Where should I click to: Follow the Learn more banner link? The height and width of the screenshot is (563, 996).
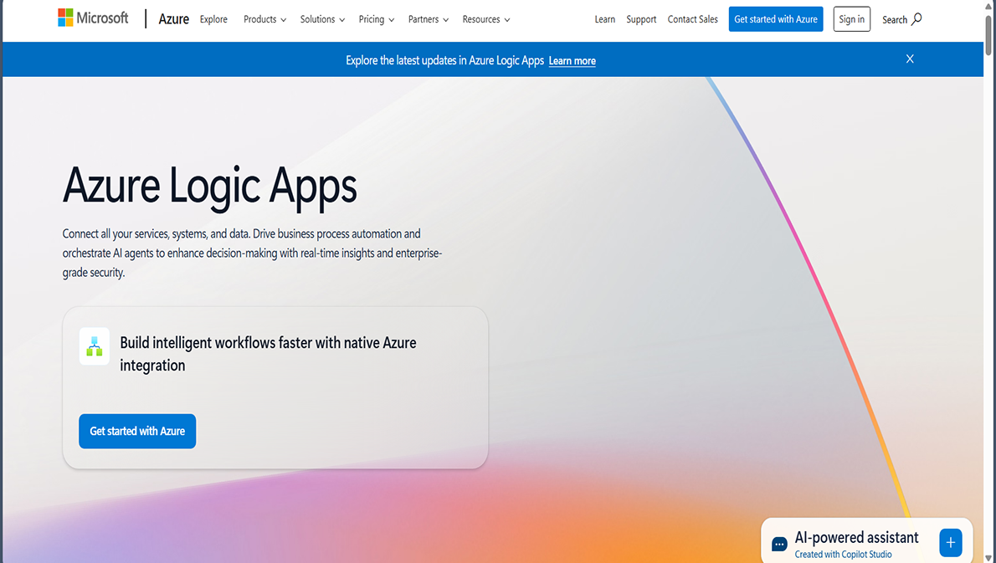tap(572, 61)
